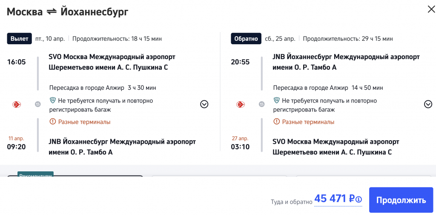Select the Вылет label
This screenshot has height=216, width=436.
pyautogui.click(x=20, y=39)
